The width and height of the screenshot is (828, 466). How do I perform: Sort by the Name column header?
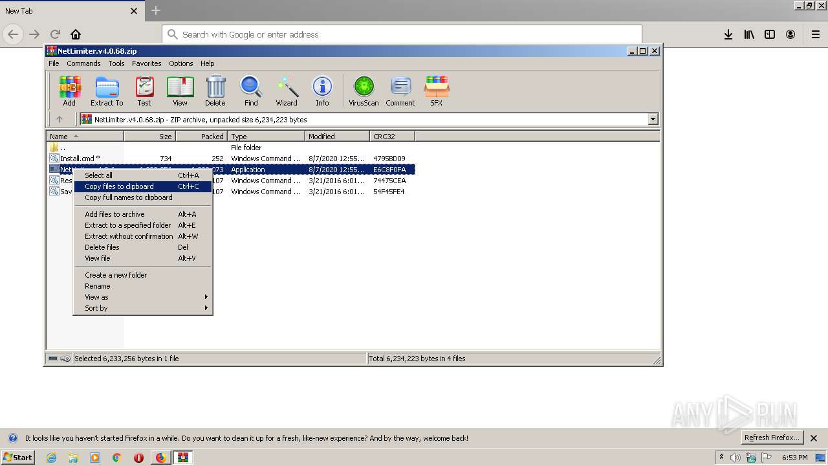[x=85, y=136]
